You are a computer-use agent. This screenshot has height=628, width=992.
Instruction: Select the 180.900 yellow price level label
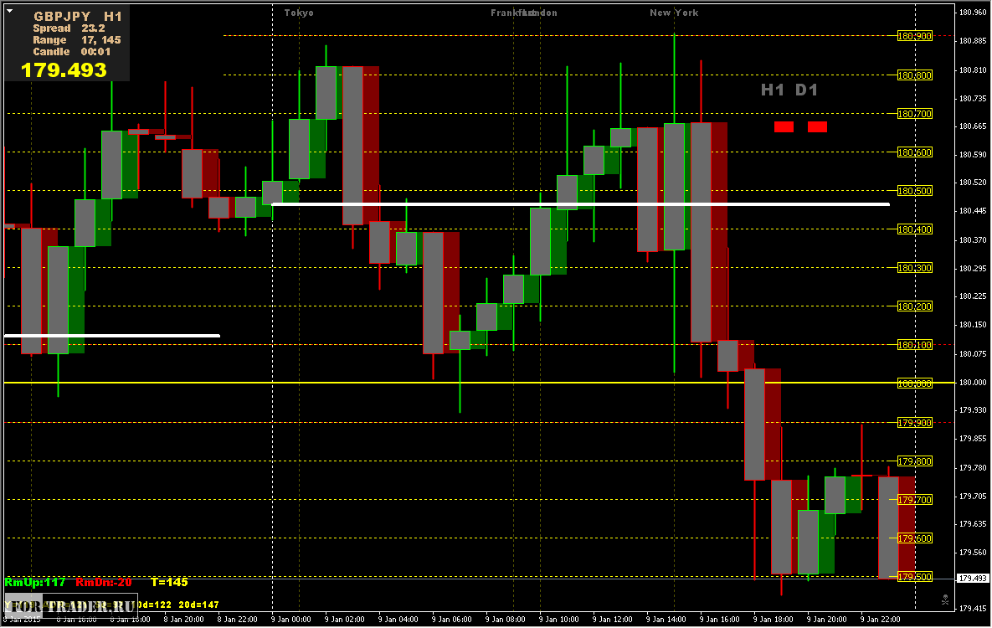(x=915, y=36)
